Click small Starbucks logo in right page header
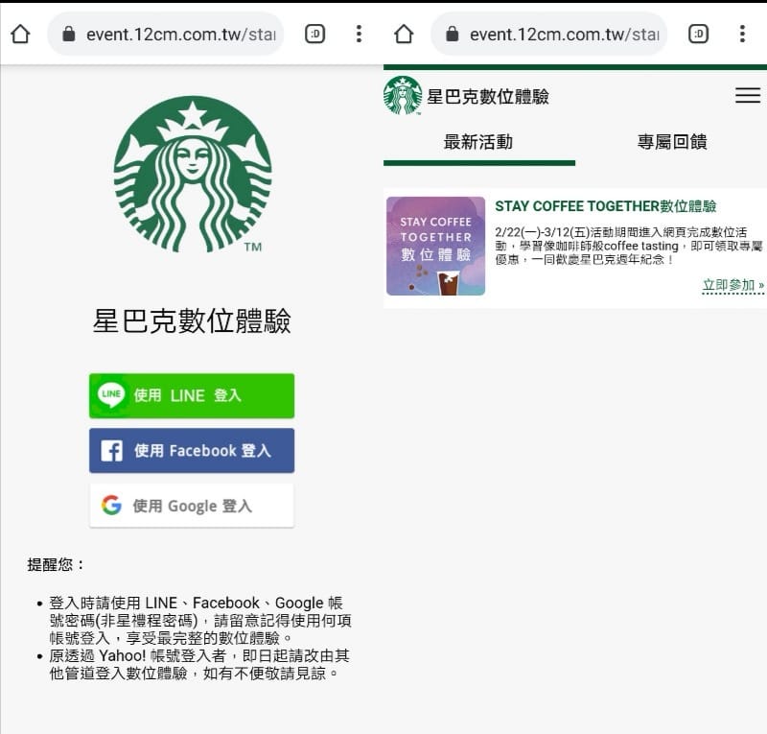Screen dimensions: 767x734 (x=403, y=96)
